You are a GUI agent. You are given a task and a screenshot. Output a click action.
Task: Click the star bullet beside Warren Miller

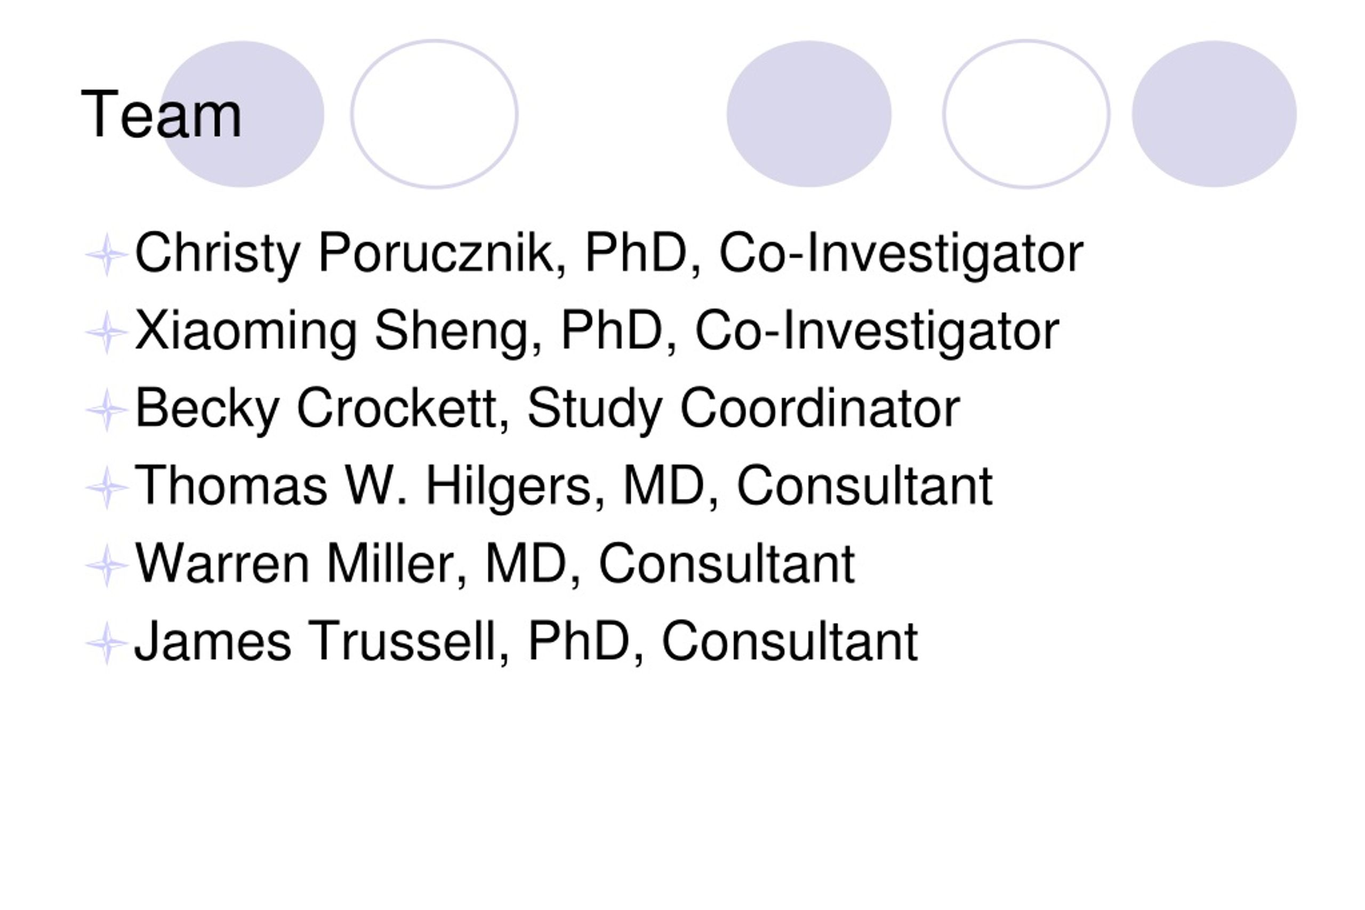pyautogui.click(x=106, y=565)
